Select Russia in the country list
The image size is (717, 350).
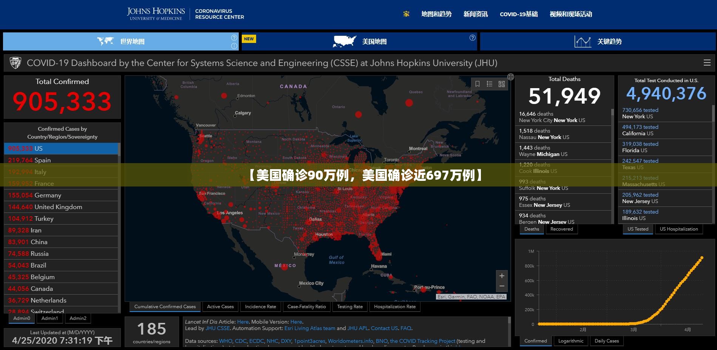61,254
